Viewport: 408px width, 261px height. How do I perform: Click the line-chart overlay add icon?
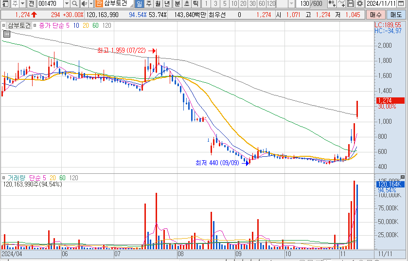[x=341, y=3]
